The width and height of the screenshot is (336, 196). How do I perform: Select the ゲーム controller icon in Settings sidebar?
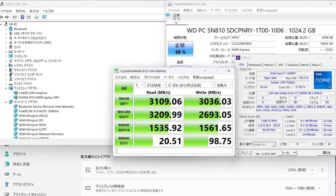click(6, 174)
